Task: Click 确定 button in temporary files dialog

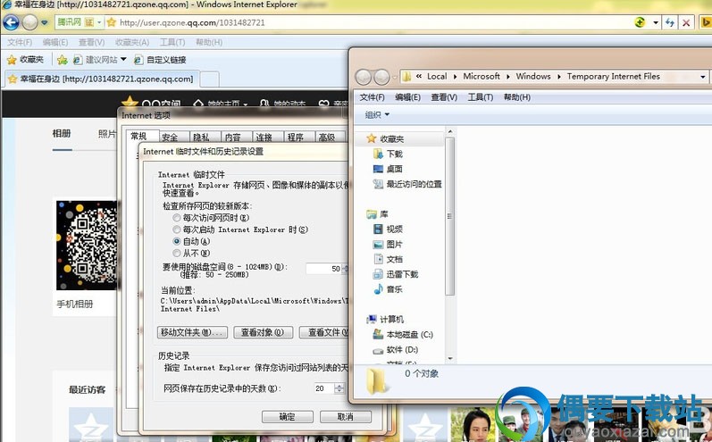Action: pyautogui.click(x=288, y=417)
